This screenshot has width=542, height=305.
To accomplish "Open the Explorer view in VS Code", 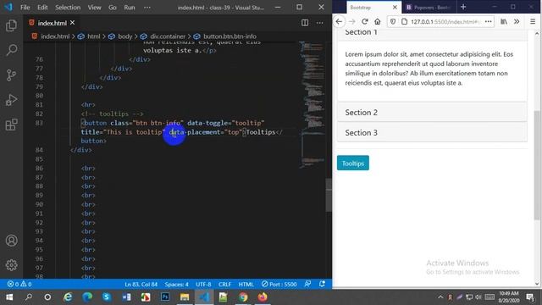I will (11, 25).
